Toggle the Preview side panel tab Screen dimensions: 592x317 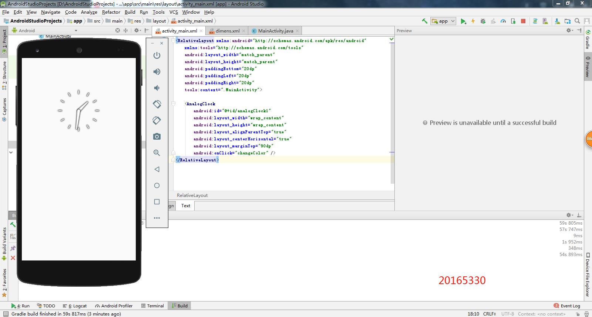pyautogui.click(x=588, y=67)
